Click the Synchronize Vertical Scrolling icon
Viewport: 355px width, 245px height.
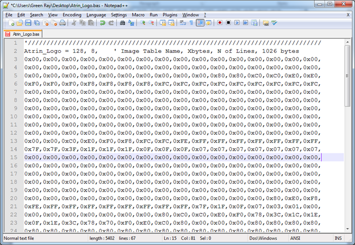click(x=163, y=23)
